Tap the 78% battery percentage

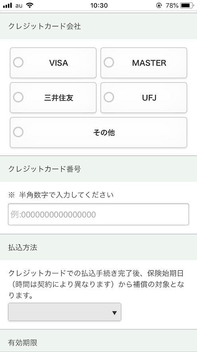pyautogui.click(x=172, y=6)
